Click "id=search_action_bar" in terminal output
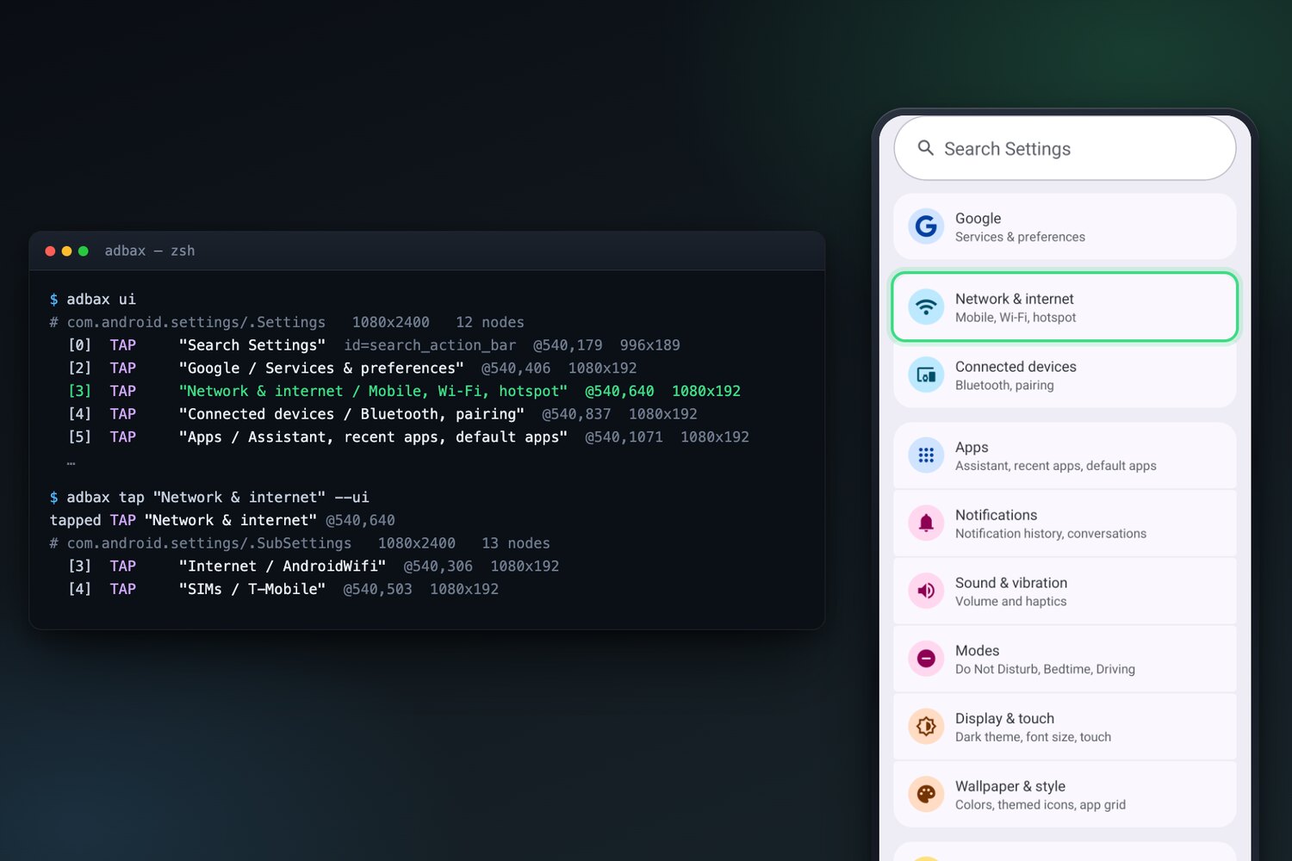The width and height of the screenshot is (1292, 861). coord(430,344)
